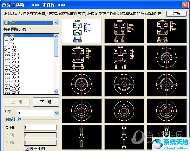Pick the first row right block thumbnail
The width and height of the screenshot is (190, 151).
click(x=167, y=31)
